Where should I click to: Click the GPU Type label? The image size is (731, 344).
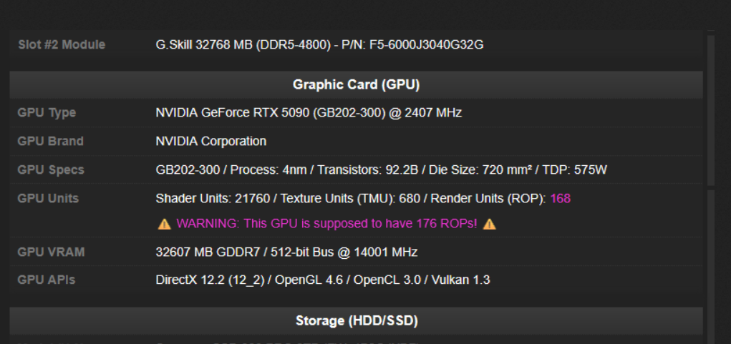click(47, 113)
